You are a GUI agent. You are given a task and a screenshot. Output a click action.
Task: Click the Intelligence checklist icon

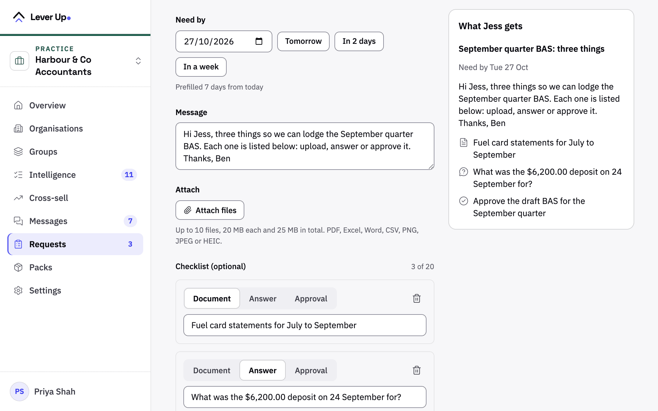tap(18, 175)
